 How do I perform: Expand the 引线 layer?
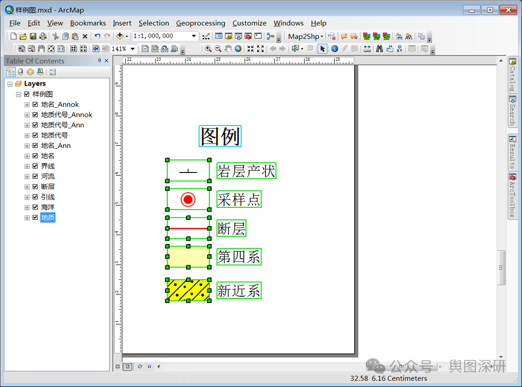click(27, 197)
